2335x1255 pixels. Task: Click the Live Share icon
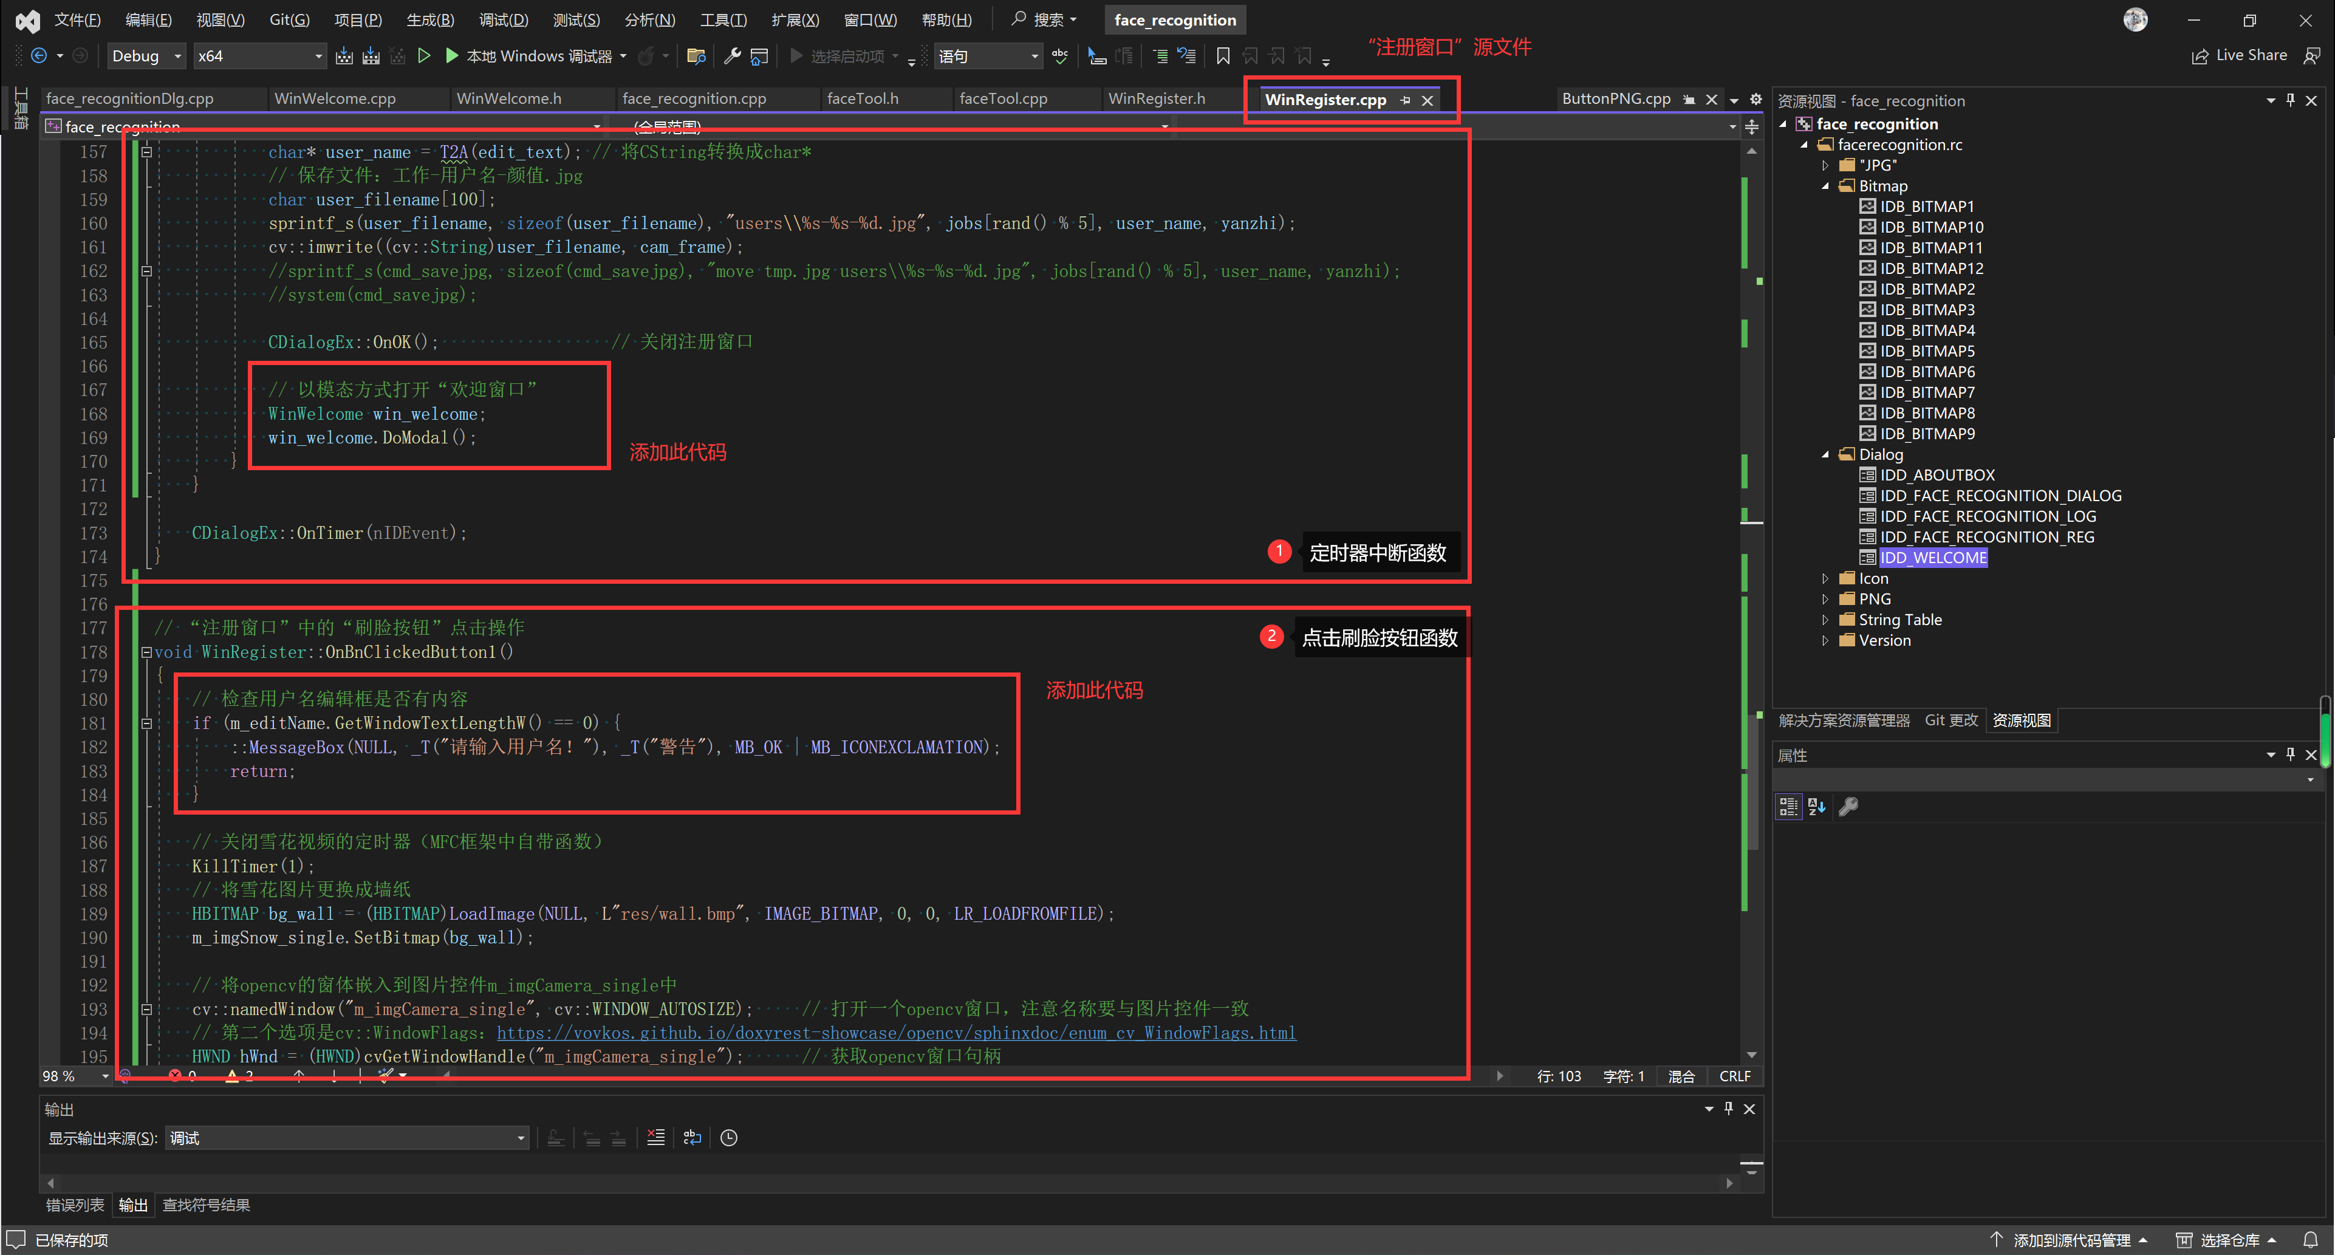point(2199,56)
